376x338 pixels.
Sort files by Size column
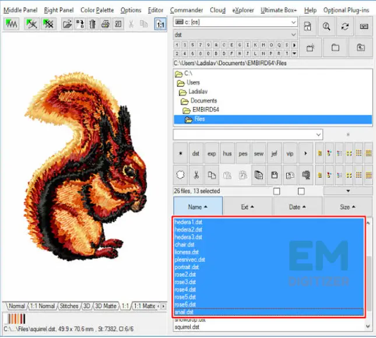347,207
